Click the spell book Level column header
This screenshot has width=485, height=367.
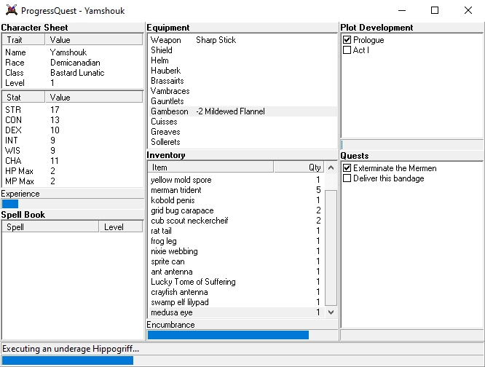(x=121, y=227)
